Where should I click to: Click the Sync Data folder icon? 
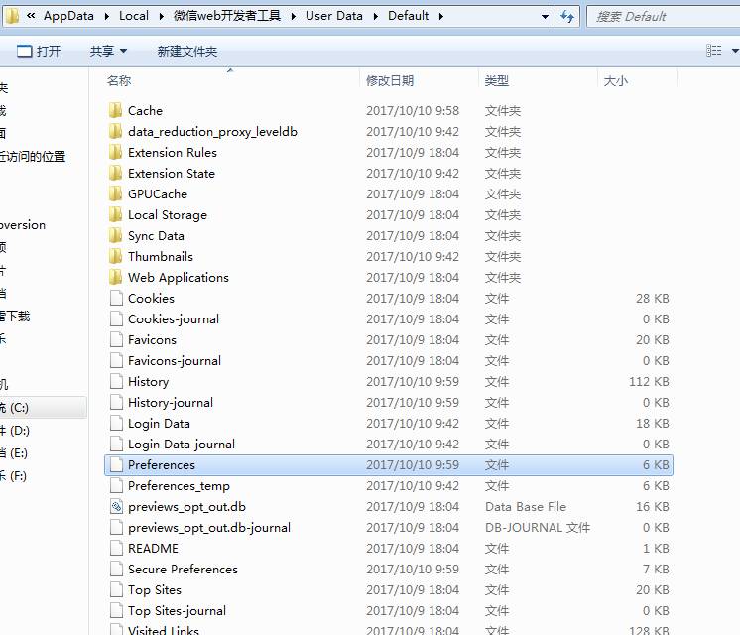(115, 235)
